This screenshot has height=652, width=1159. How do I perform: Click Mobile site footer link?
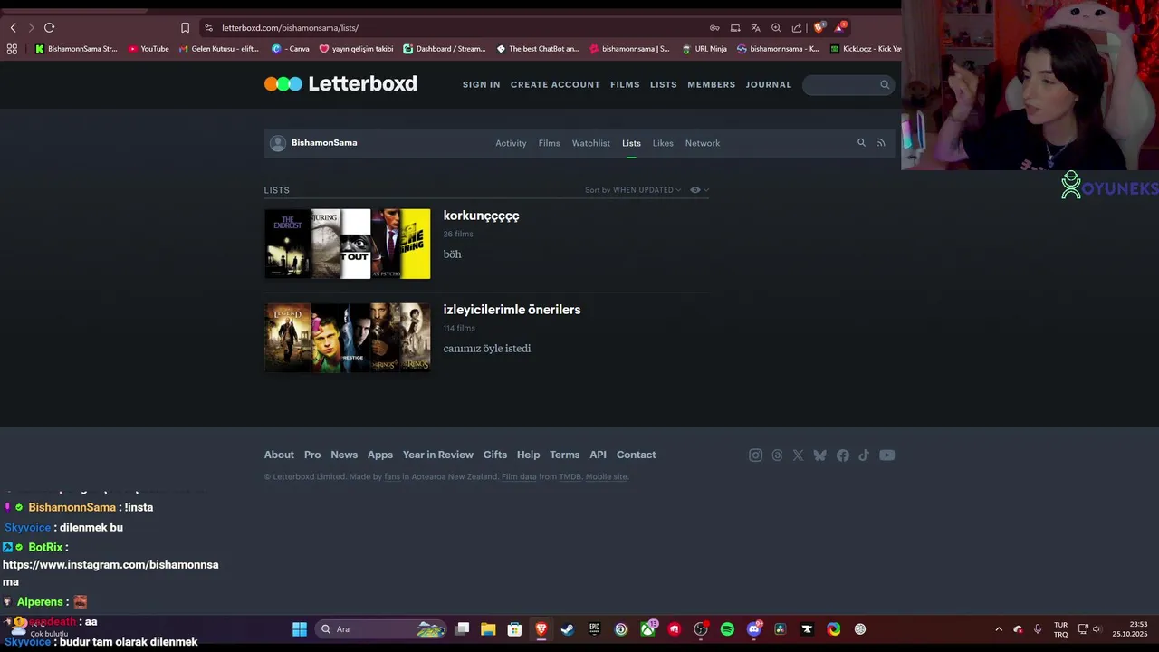606,476
